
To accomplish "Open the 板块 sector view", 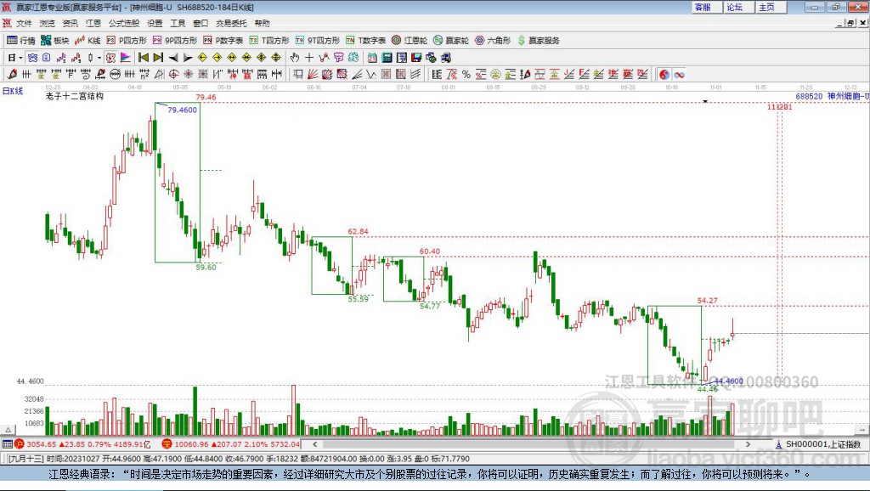I will (54, 41).
